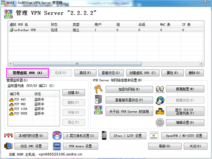This screenshot has height=159, width=212.
Task: Open VPN Azure 设置
Action: tap(80, 146)
